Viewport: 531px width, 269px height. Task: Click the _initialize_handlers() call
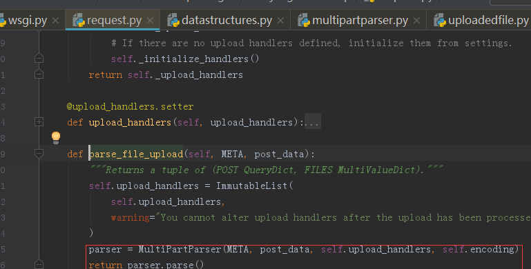point(199,59)
